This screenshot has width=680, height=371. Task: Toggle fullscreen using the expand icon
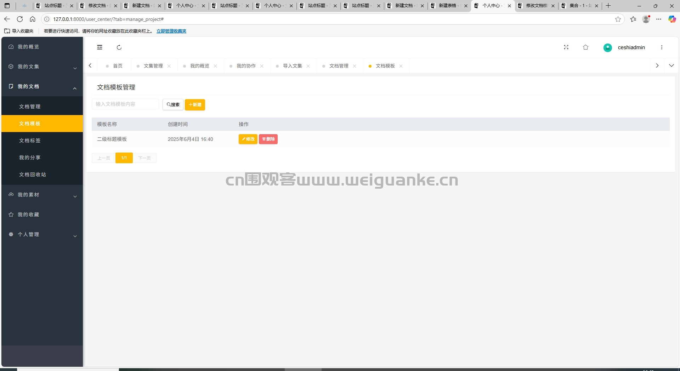[x=566, y=47]
